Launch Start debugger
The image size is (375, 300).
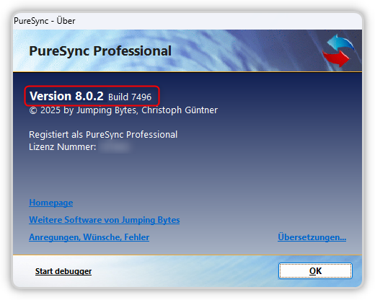coord(63,271)
